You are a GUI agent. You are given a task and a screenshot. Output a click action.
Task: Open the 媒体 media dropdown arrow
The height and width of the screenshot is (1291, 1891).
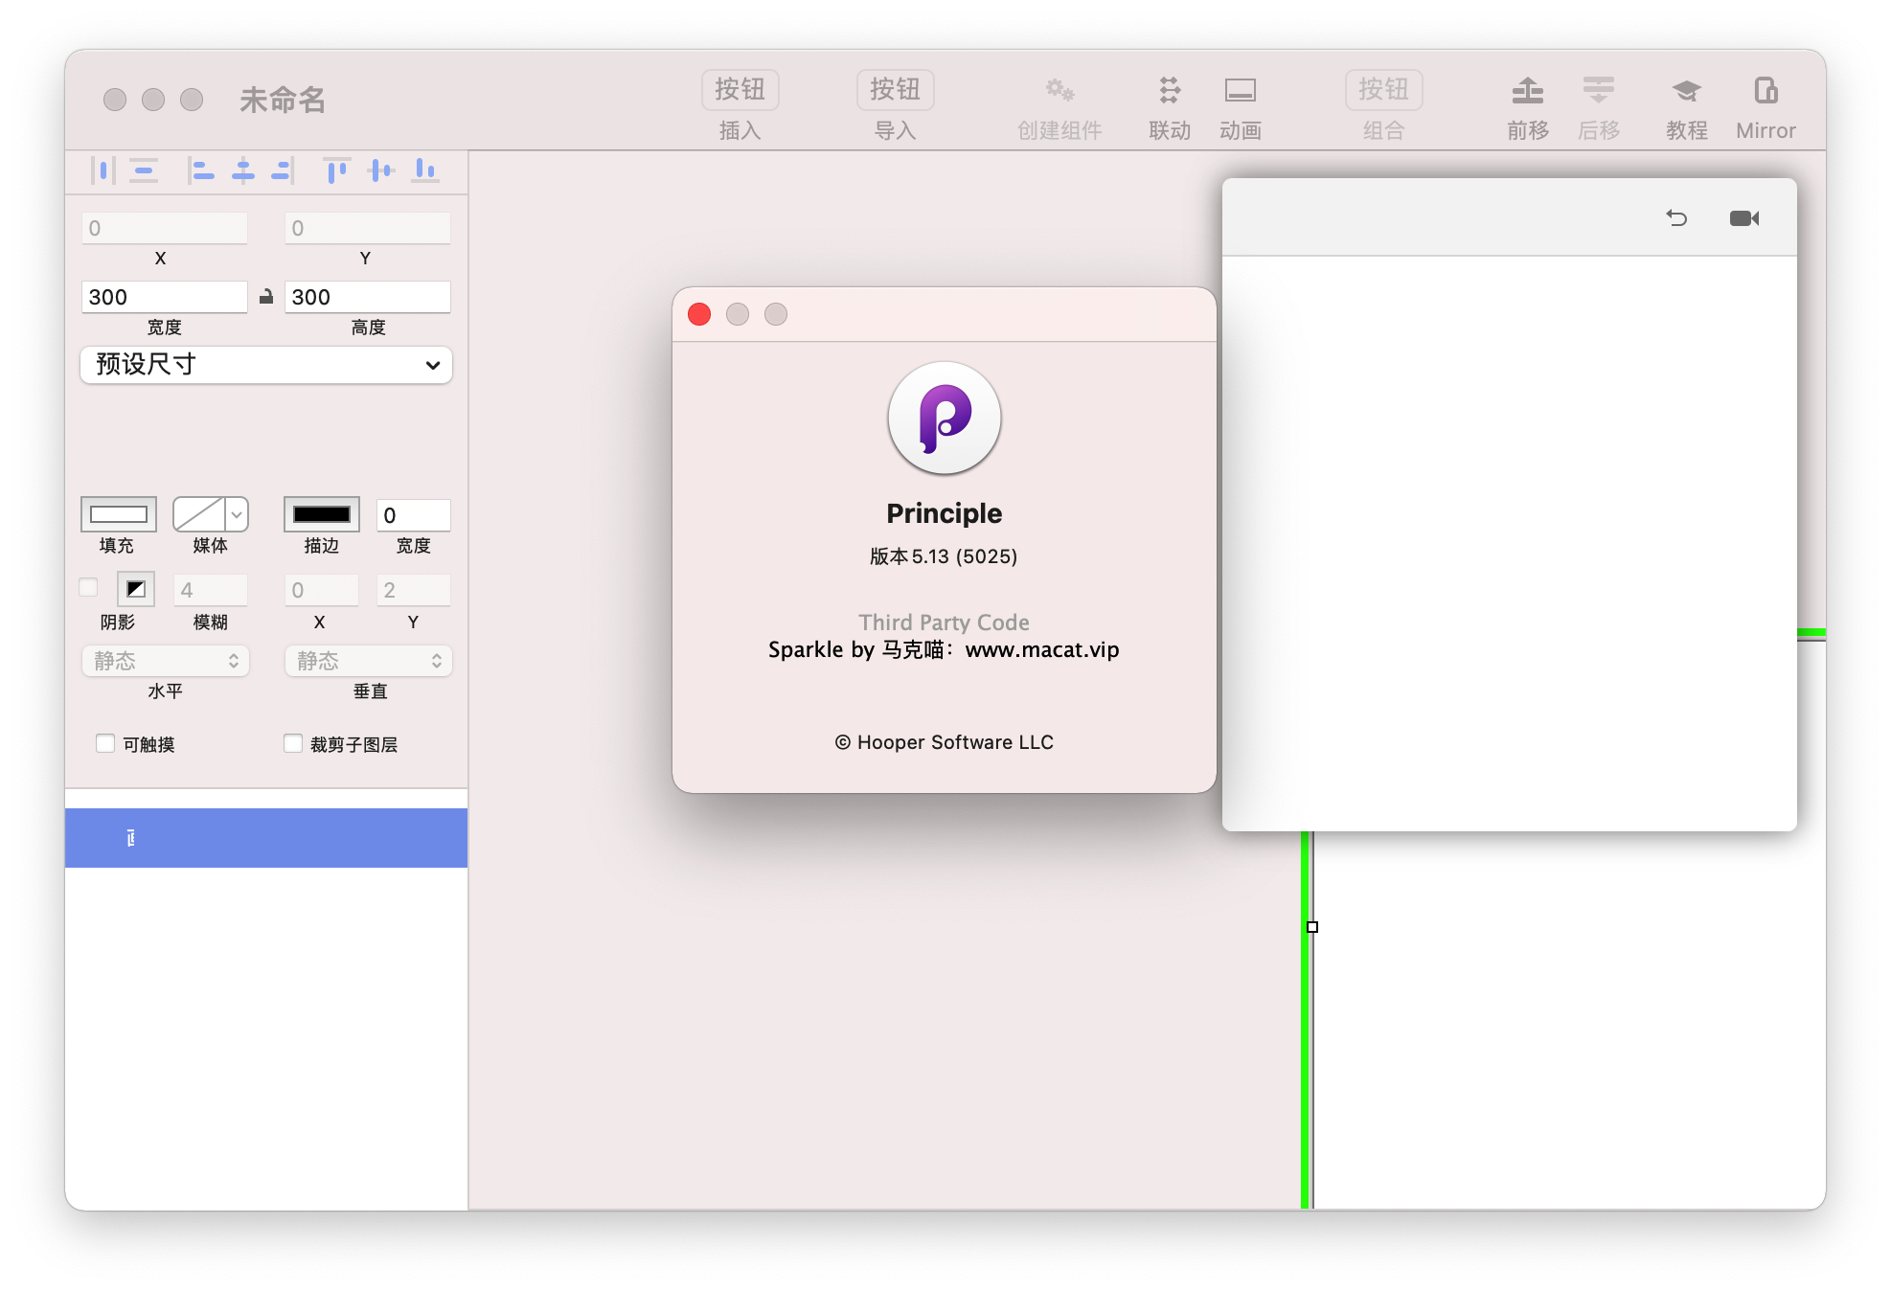coord(237,514)
